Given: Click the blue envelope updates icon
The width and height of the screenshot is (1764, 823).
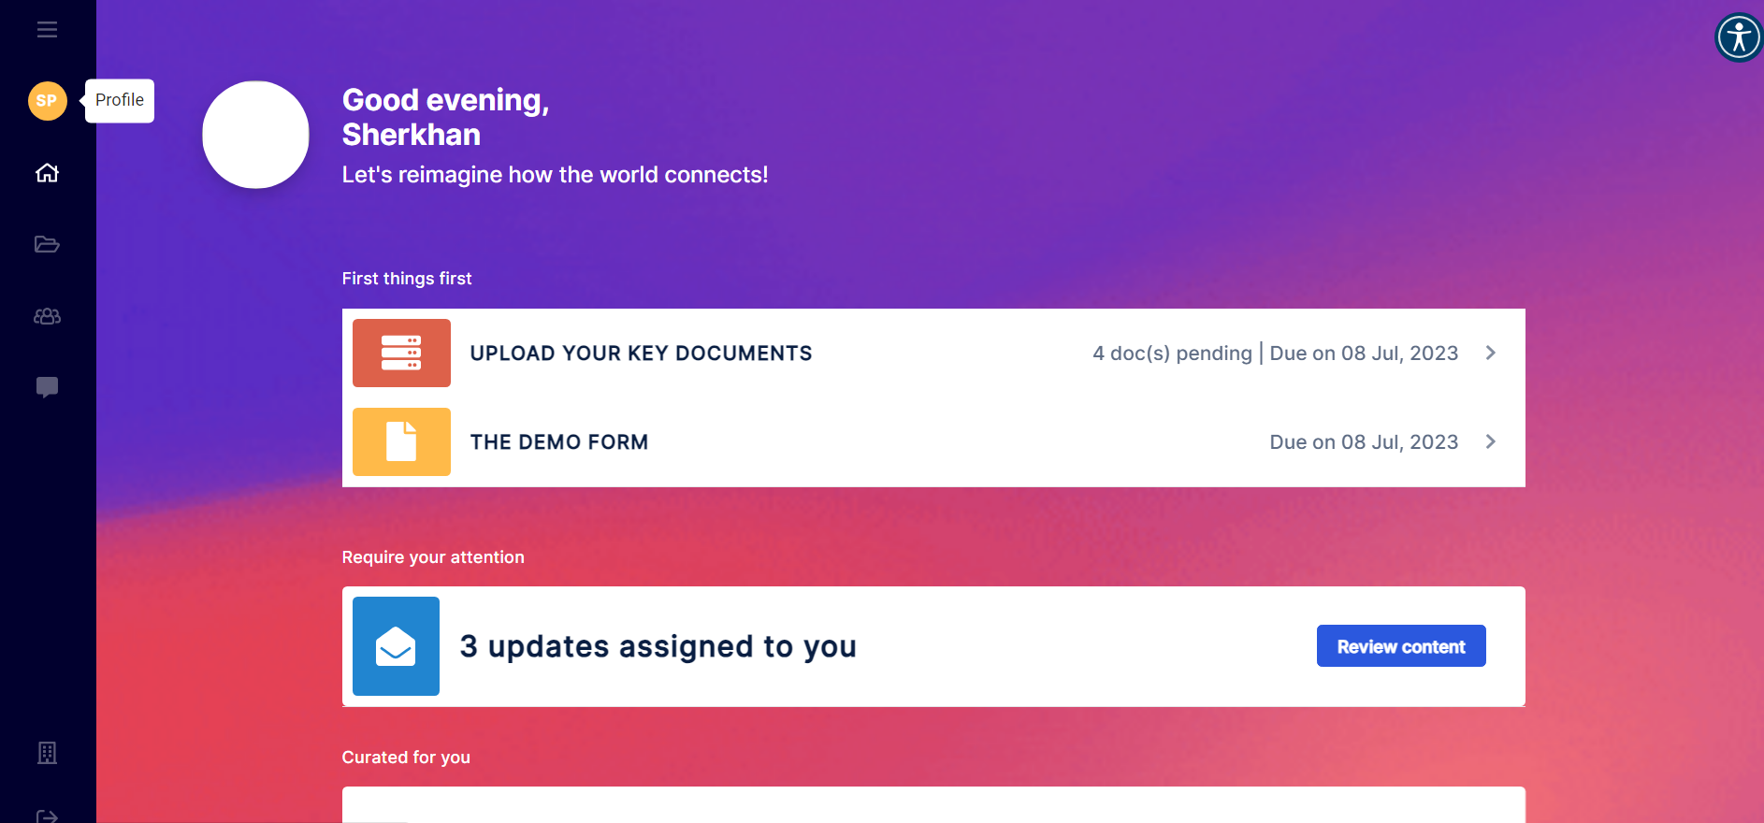Looking at the screenshot, I should tap(396, 646).
